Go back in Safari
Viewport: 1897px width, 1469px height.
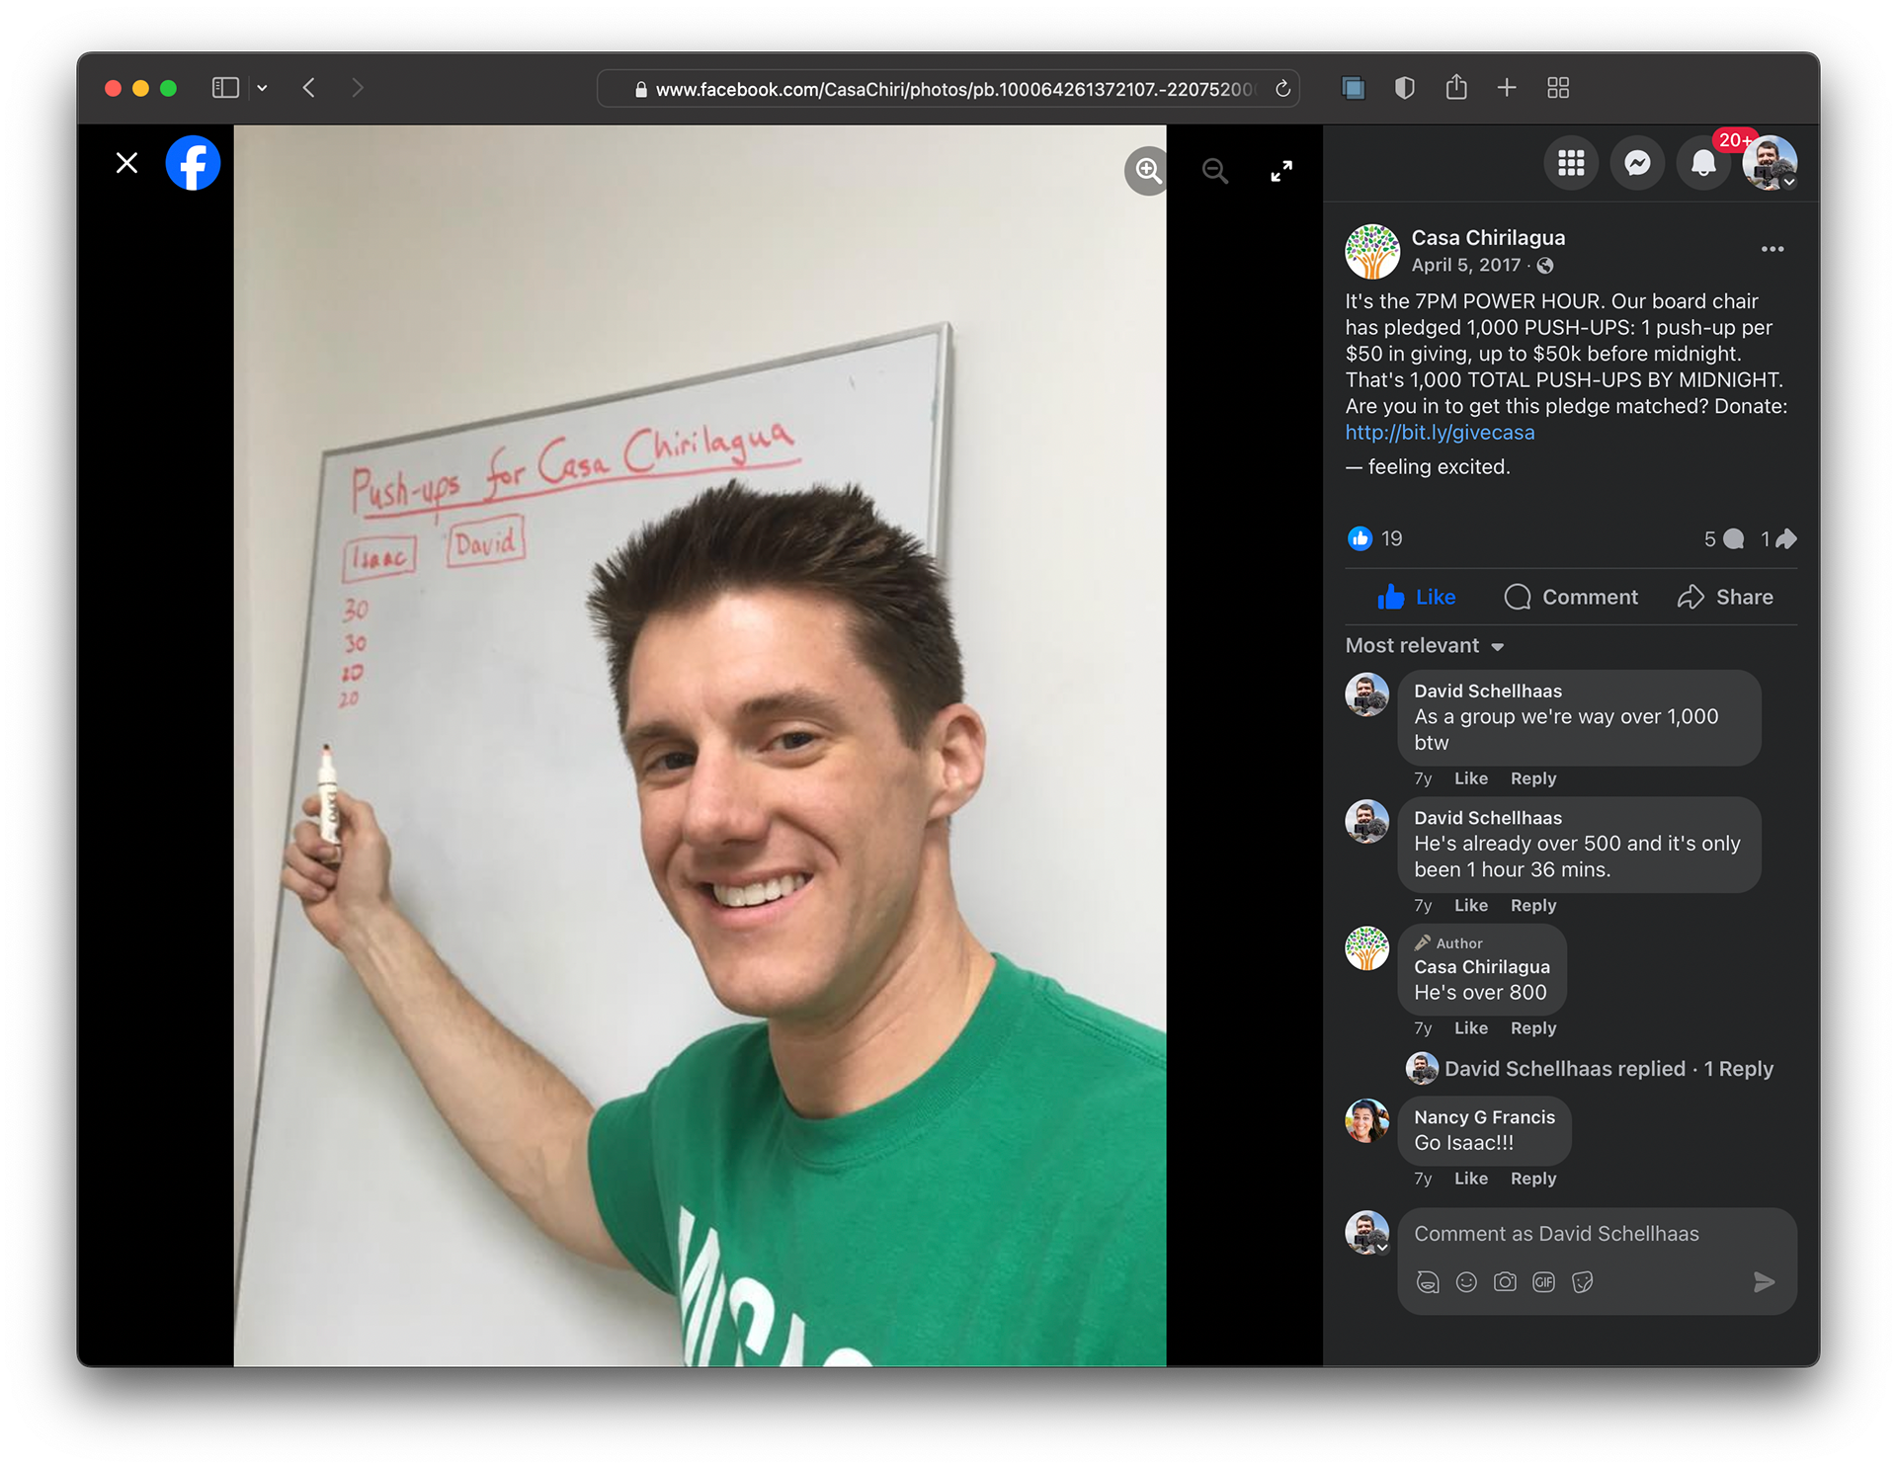tap(309, 88)
